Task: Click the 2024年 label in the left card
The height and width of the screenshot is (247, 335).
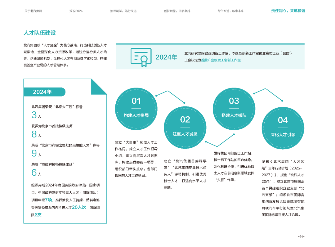Action: coord(42,92)
